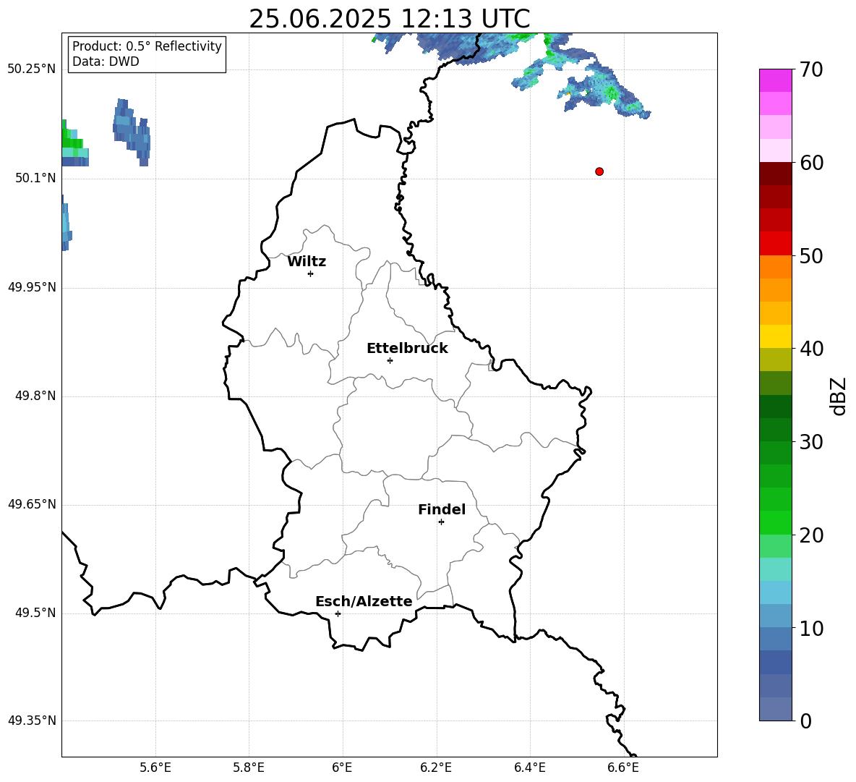The width and height of the screenshot is (856, 782).
Task: Click the 6°E longitude label
Action: 342,768
